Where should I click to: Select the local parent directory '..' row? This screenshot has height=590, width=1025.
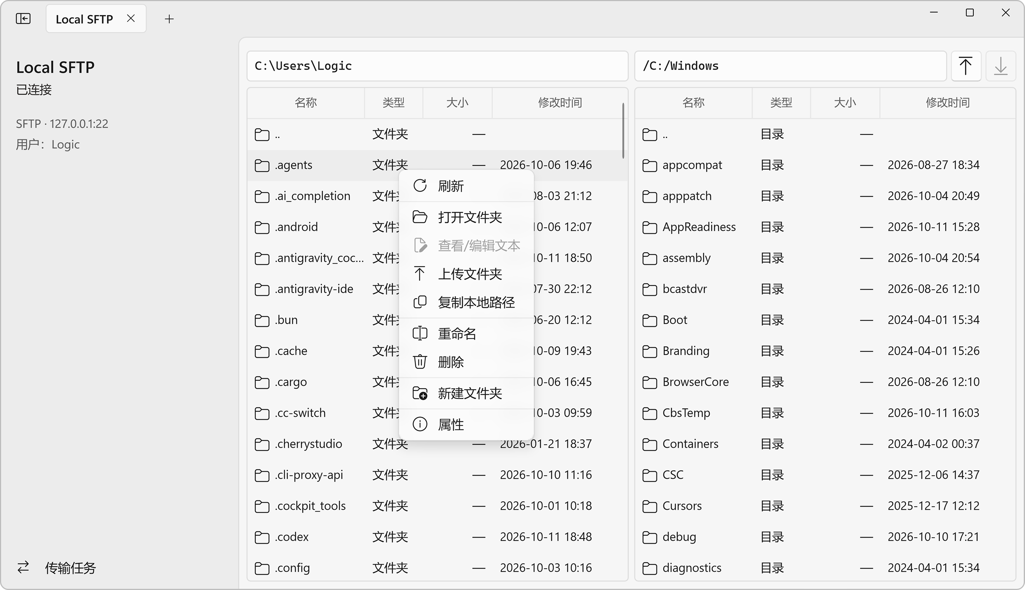(437, 134)
